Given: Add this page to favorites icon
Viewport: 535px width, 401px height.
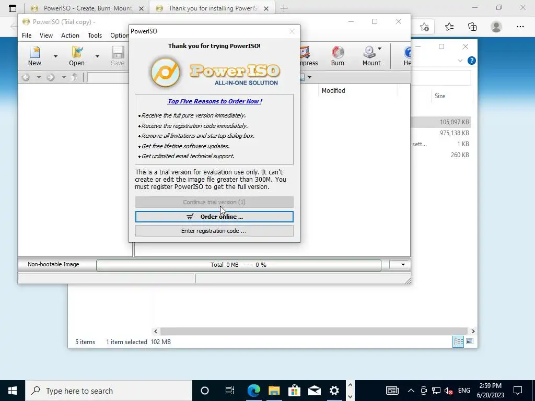Looking at the screenshot, I should 424,27.
